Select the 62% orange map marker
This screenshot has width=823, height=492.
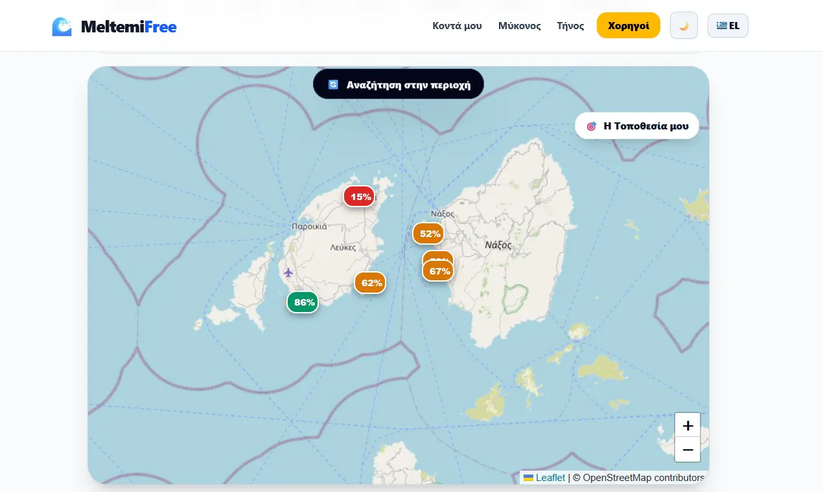click(x=370, y=283)
